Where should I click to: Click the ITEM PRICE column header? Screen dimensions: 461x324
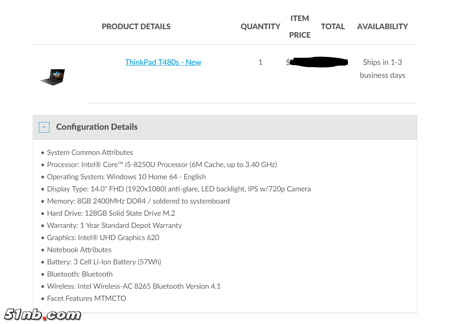(300, 26)
